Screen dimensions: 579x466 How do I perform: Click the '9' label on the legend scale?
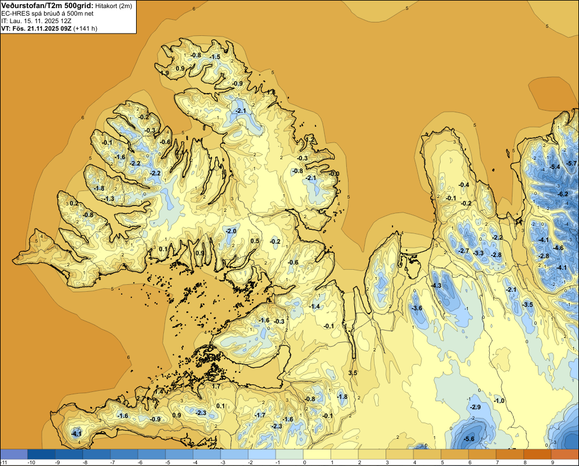click(553, 463)
